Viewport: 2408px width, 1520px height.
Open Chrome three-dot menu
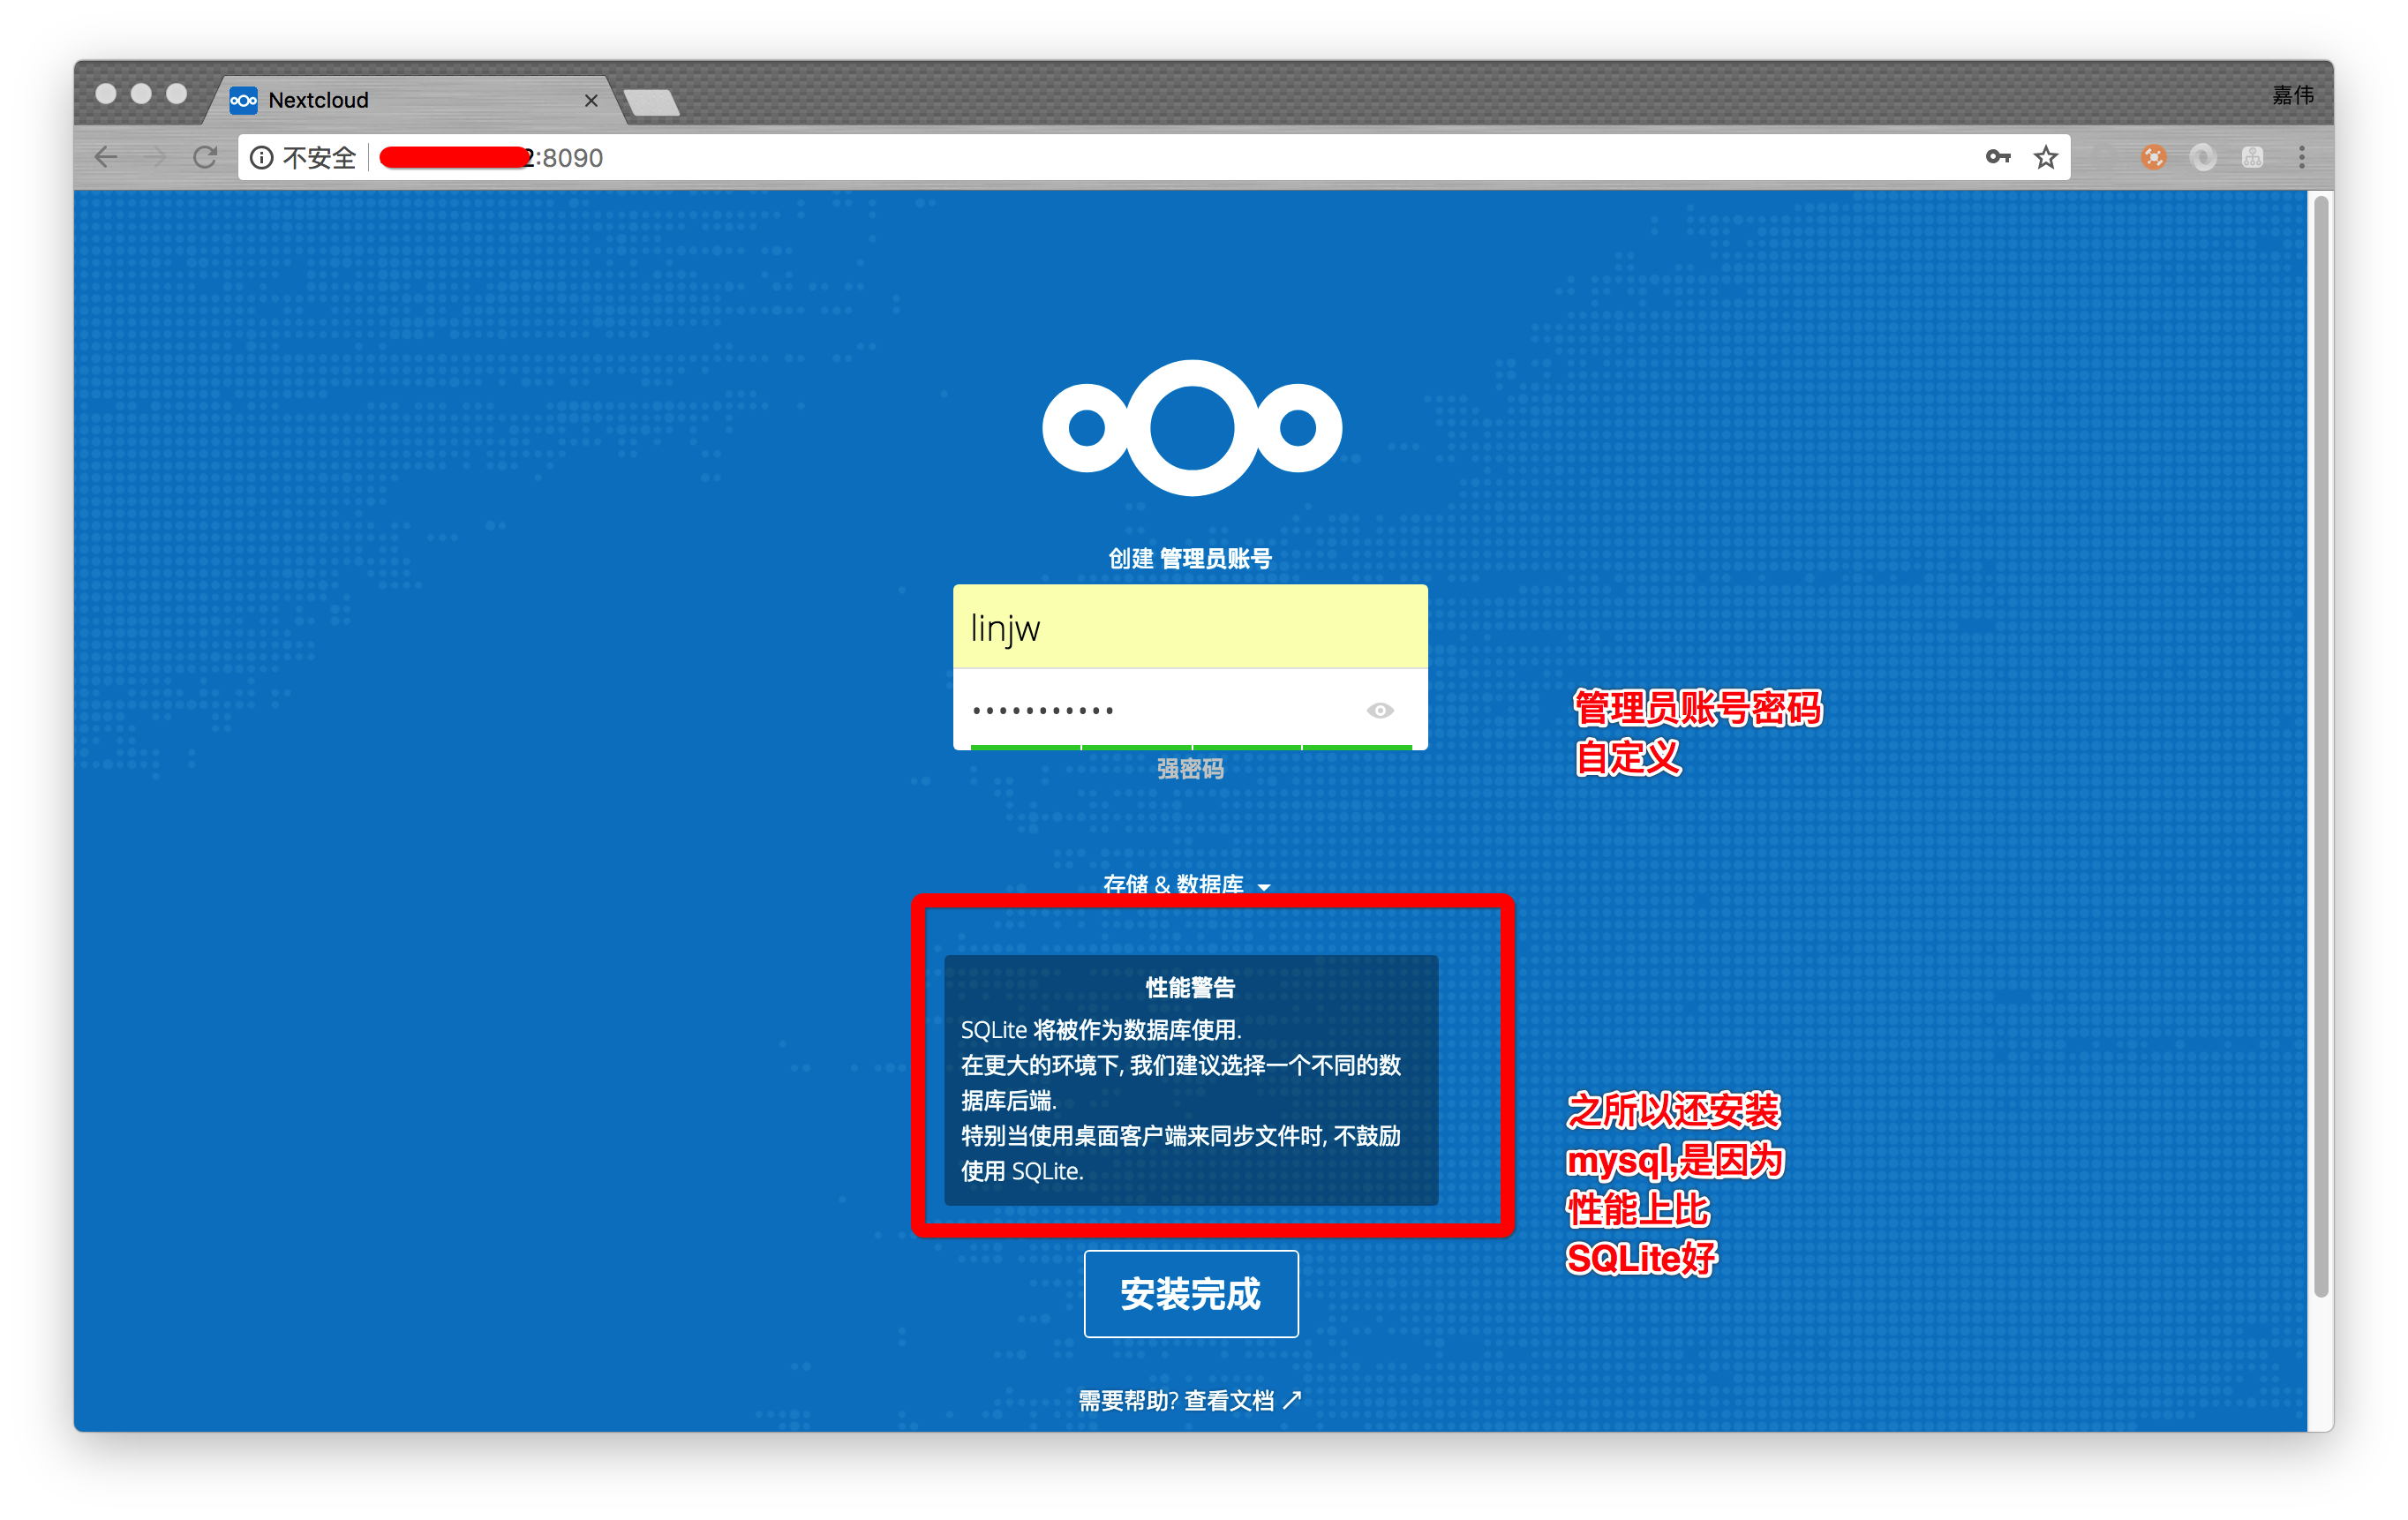[2301, 157]
